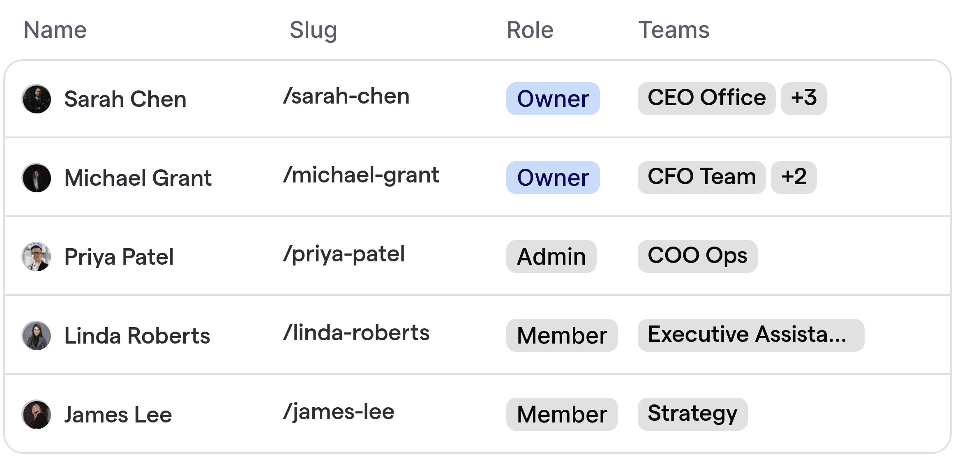
Task: Open the /sarah-chen slug link
Action: coord(346,96)
